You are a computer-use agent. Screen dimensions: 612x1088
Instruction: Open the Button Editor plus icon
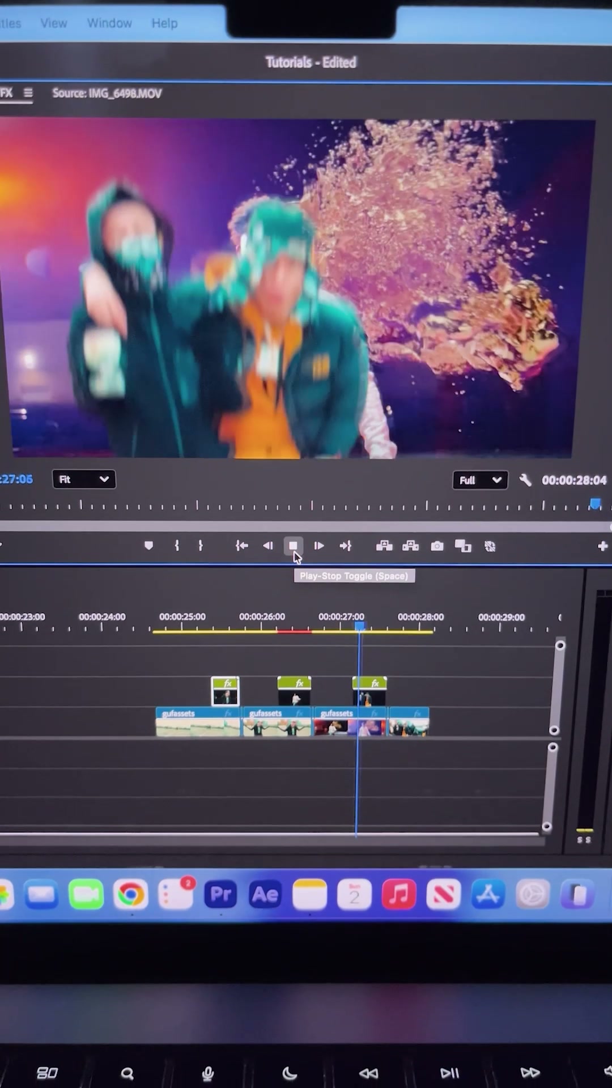[x=602, y=546]
